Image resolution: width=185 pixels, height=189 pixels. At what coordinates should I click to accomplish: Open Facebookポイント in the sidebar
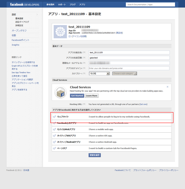tap(20, 40)
